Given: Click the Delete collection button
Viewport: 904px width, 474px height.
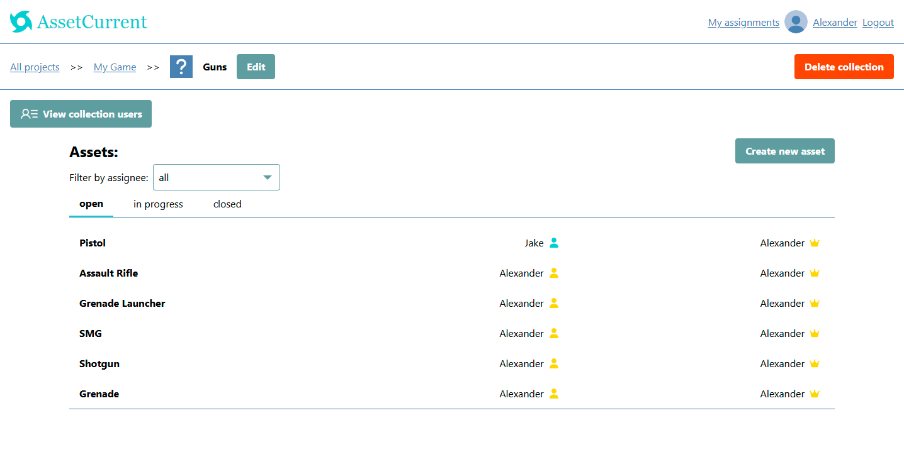Looking at the screenshot, I should pyautogui.click(x=844, y=67).
